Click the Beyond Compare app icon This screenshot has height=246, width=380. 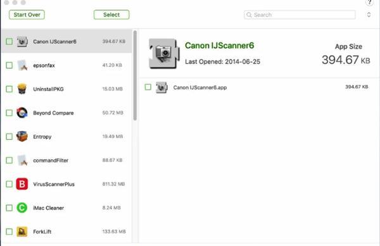point(22,113)
